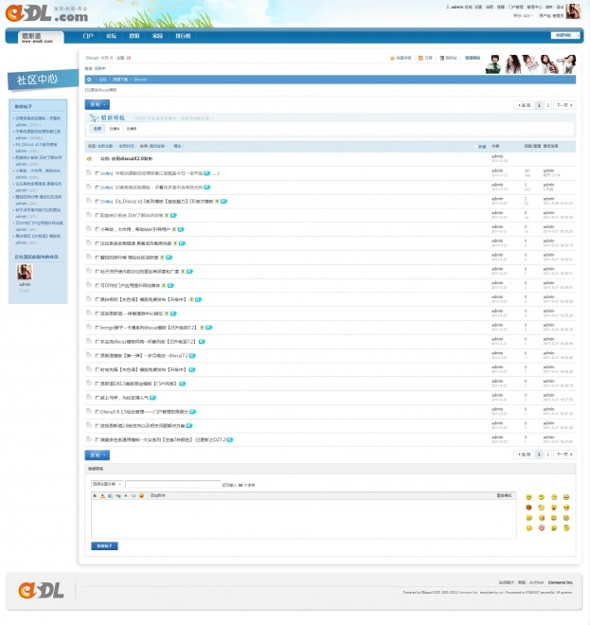Expand the 全部主题 filter dropdown
Viewport: 590px width, 625px height.
105,146
